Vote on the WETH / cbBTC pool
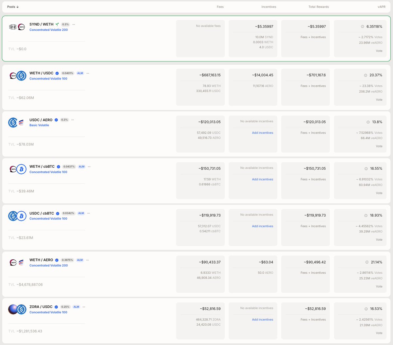This screenshot has height=345, width=393. point(379,193)
